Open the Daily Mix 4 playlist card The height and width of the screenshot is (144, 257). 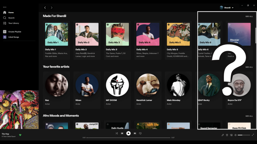148,40
